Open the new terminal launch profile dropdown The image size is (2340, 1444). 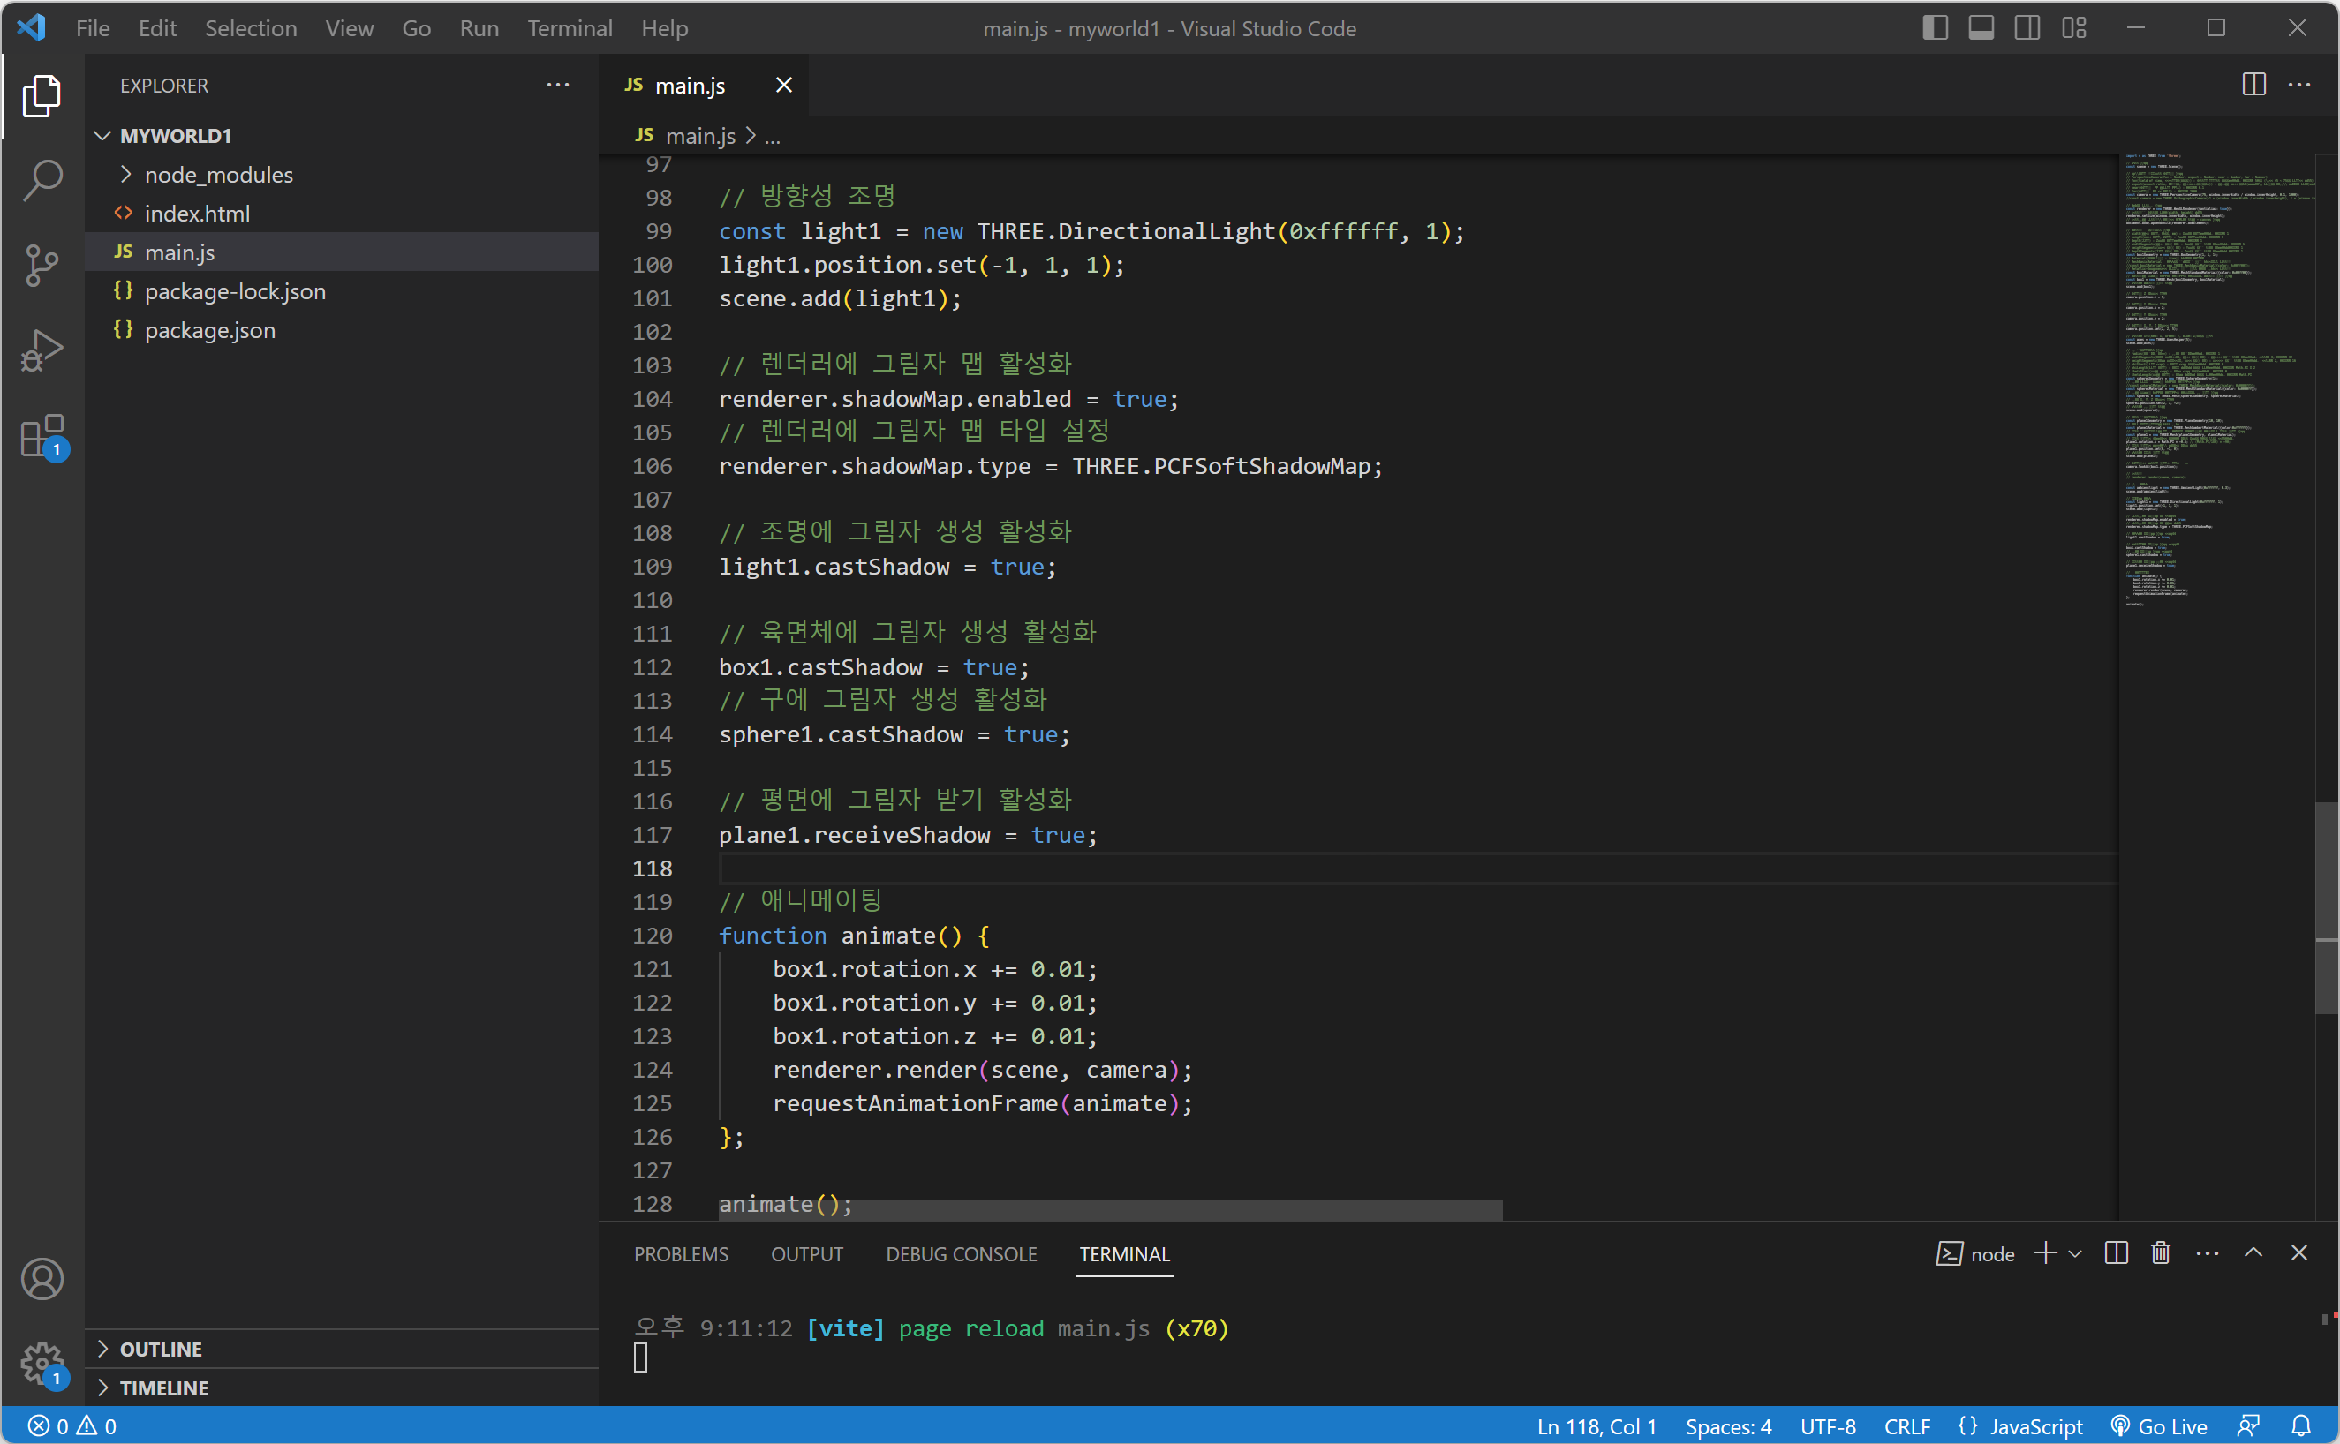tap(2075, 1254)
